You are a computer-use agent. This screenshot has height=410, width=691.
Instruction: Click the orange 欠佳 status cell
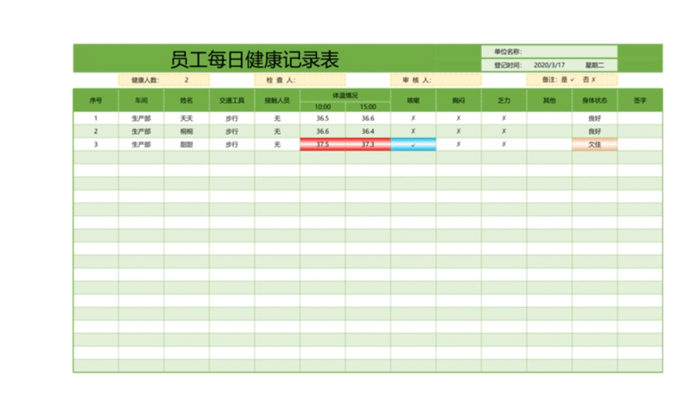coord(594,144)
